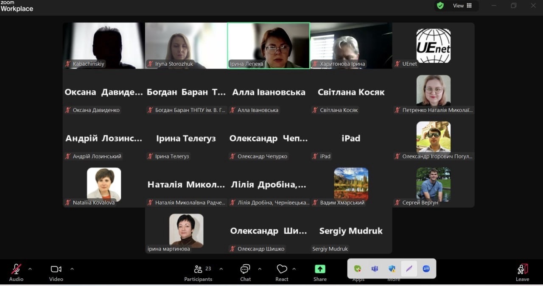Leave the meeting
The image size is (543, 286).
coord(522,271)
